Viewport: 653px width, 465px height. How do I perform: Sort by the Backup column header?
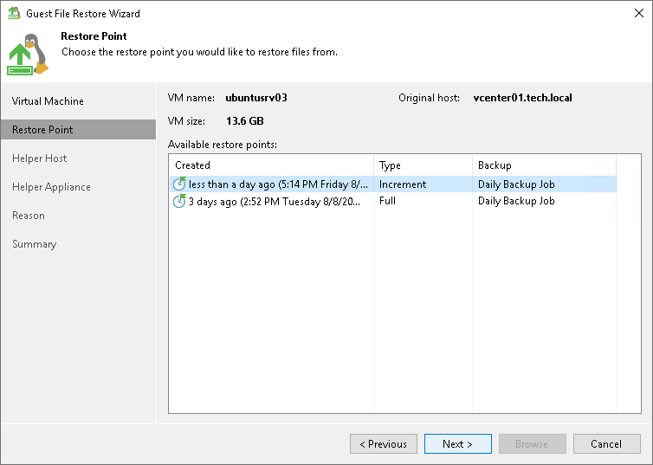point(544,165)
